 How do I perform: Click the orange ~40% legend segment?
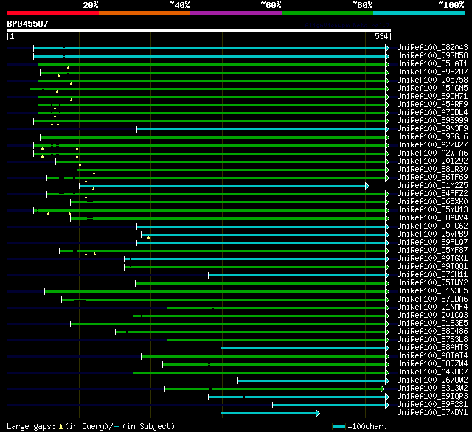[145, 13]
